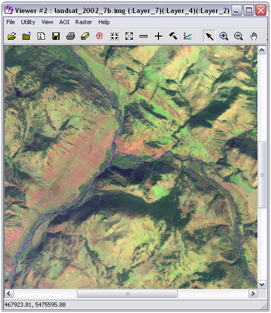This screenshot has height=313, width=271.
Task: Save the top layer with floppy icon
Action: click(x=56, y=36)
